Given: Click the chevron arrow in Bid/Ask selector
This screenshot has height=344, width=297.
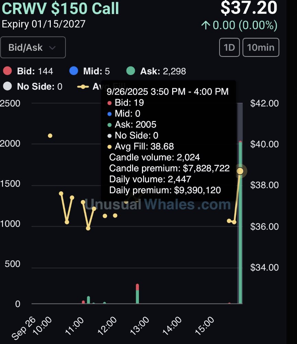Looking at the screenshot, I should [x=52, y=48].
